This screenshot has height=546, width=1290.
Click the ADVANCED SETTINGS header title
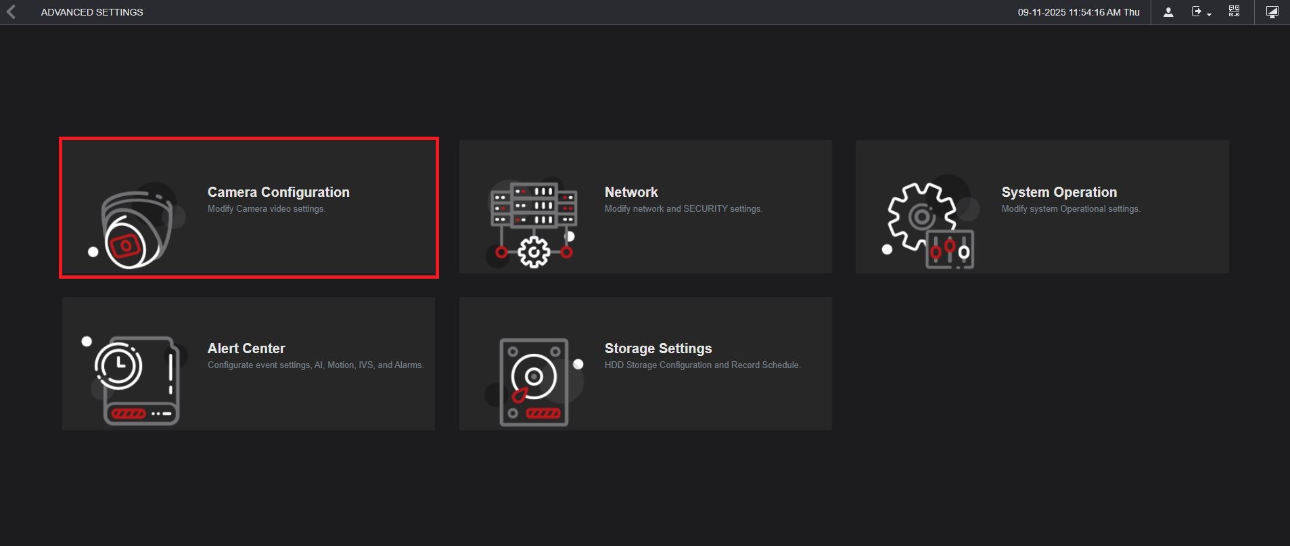[x=92, y=12]
